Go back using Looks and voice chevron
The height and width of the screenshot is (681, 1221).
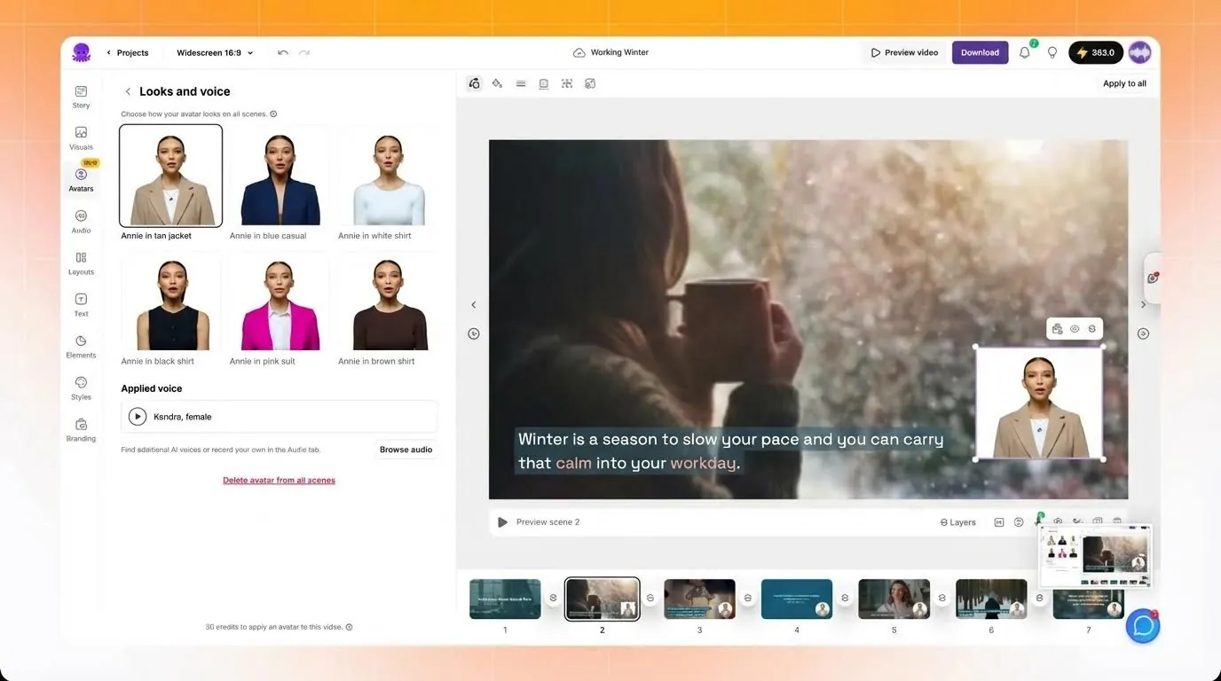point(128,91)
